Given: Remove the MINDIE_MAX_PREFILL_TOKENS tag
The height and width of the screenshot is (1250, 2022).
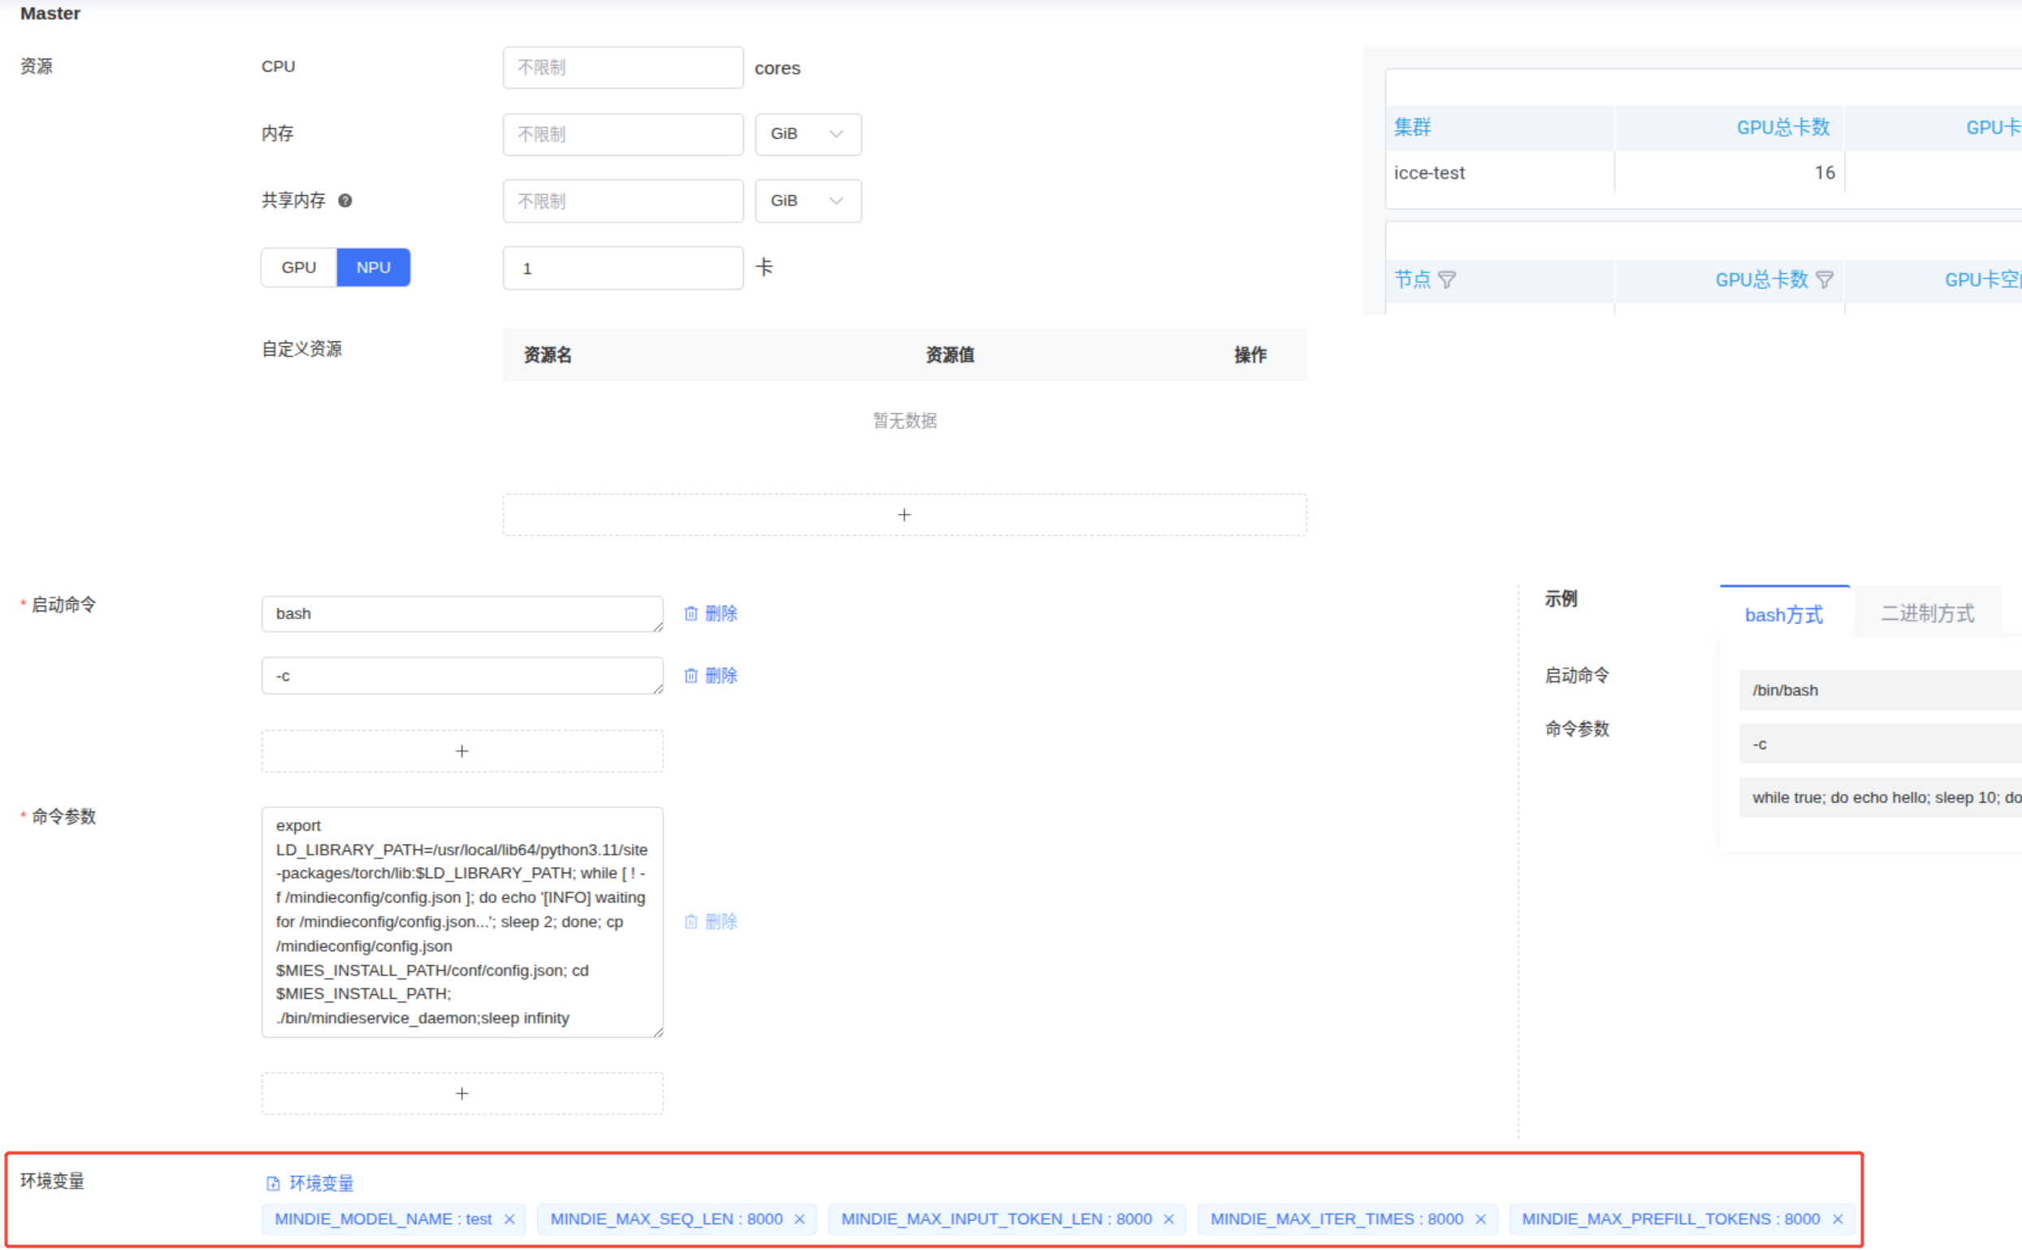Looking at the screenshot, I should pos(1838,1219).
